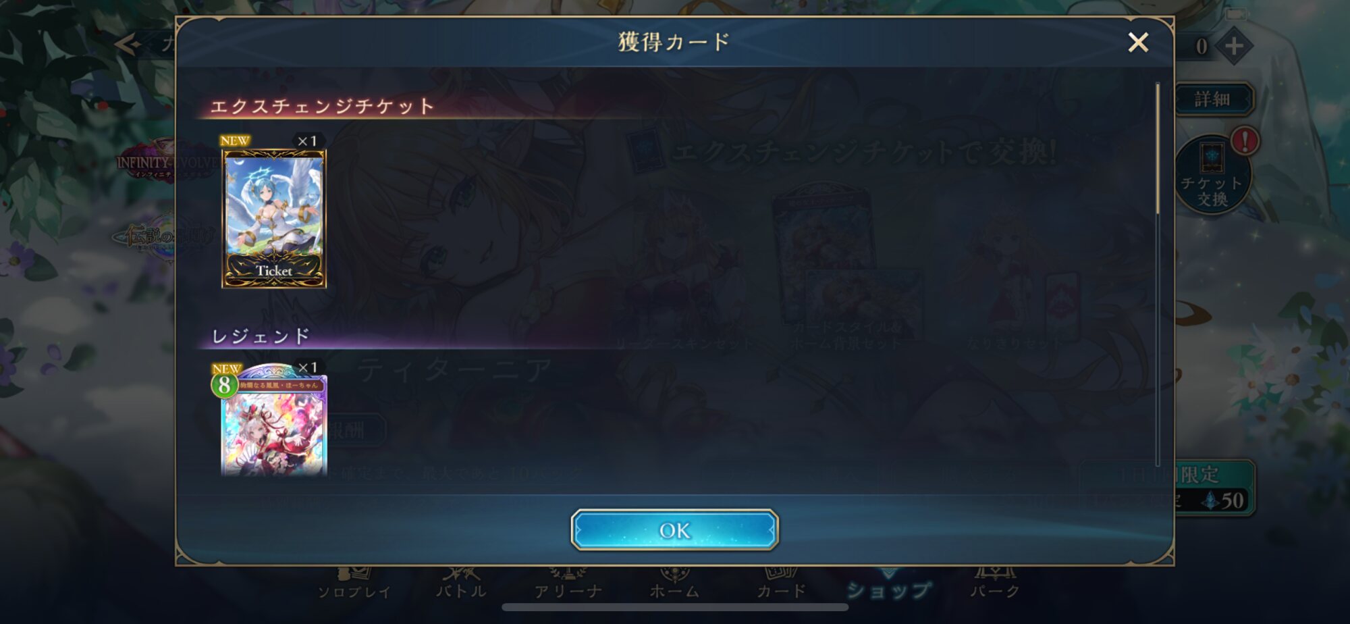Screen dimensions: 1350x624
Task: Confirm with the OK button
Action: point(674,530)
